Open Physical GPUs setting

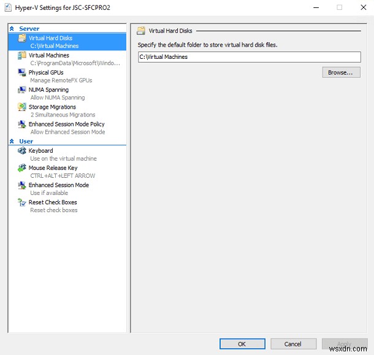67,76
